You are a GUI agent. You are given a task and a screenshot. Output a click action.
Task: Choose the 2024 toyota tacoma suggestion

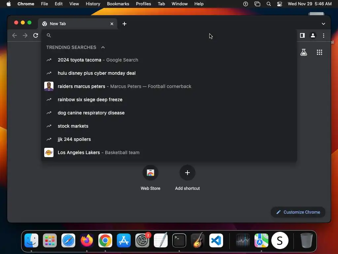tap(169, 60)
